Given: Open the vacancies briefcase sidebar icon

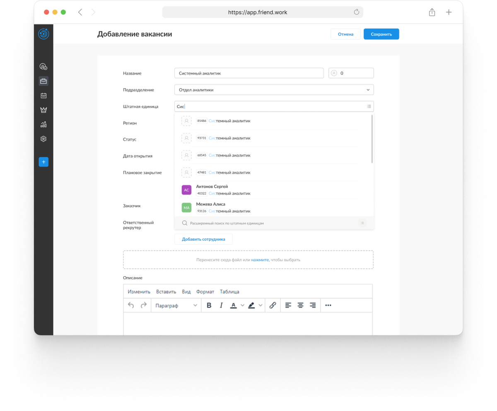Looking at the screenshot, I should tap(43, 81).
